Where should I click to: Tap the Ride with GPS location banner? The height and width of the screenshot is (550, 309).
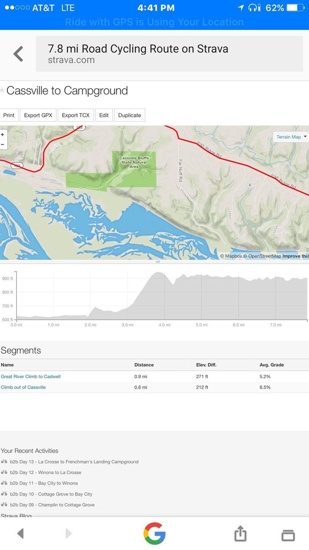(x=154, y=22)
